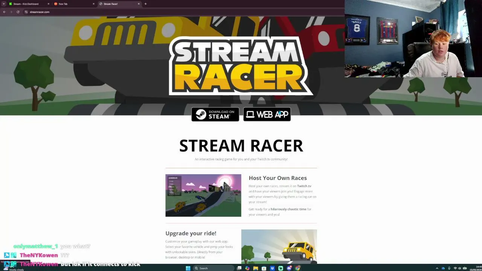482x271 pixels.
Task: Open File Explorer from the taskbar
Action: [x=256, y=268]
